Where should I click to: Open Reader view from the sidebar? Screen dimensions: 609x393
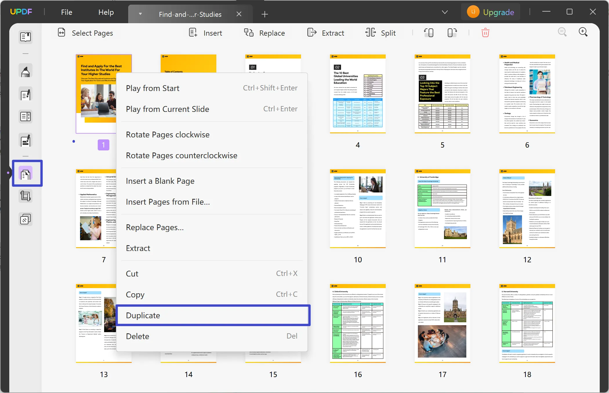point(26,37)
